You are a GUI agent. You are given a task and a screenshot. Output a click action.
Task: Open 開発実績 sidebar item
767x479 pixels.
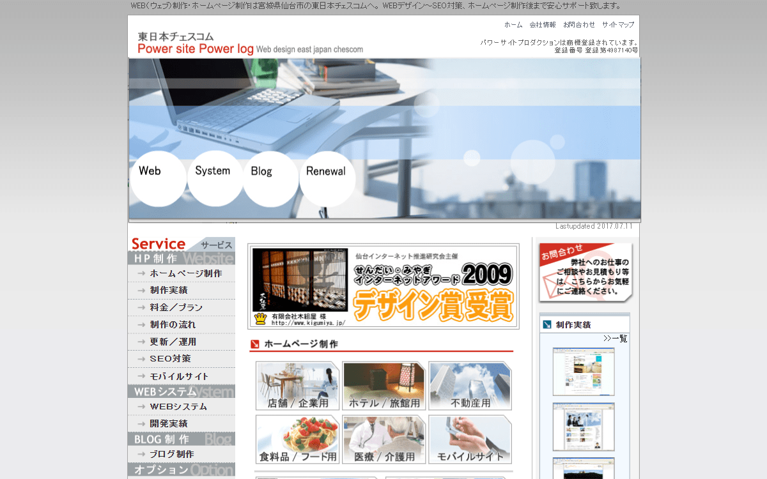pyautogui.click(x=182, y=424)
